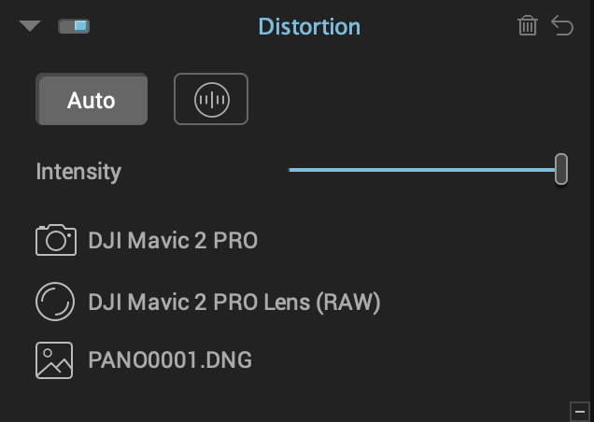The width and height of the screenshot is (594, 422).
Task: Click the Distortion panel title
Action: [309, 26]
